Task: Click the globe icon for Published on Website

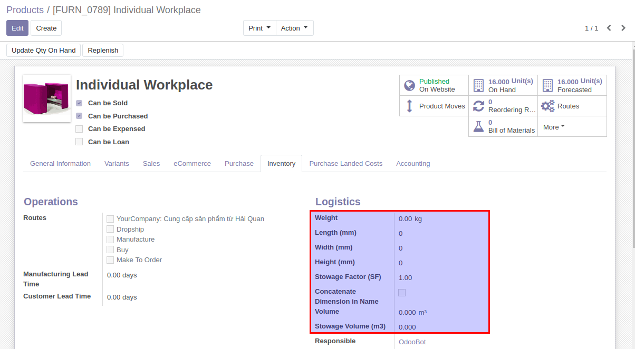Action: pos(409,85)
